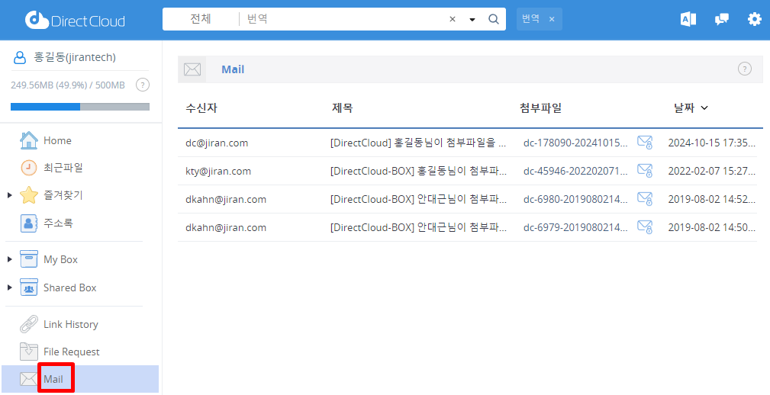Open the settings gear icon
This screenshot has height=395, width=770.
pyautogui.click(x=754, y=19)
